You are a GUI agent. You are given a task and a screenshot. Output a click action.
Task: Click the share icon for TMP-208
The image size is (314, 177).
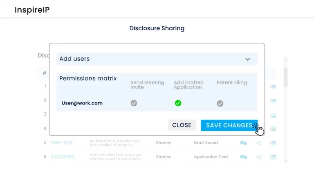[259, 143]
